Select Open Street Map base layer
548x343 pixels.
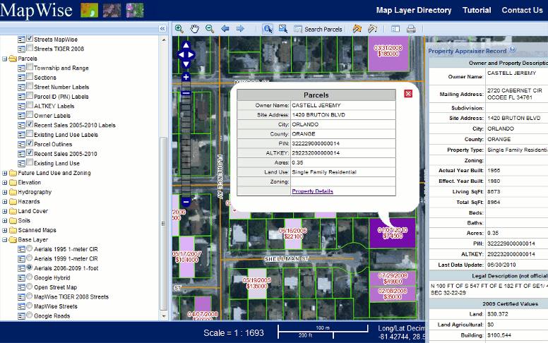(30, 287)
